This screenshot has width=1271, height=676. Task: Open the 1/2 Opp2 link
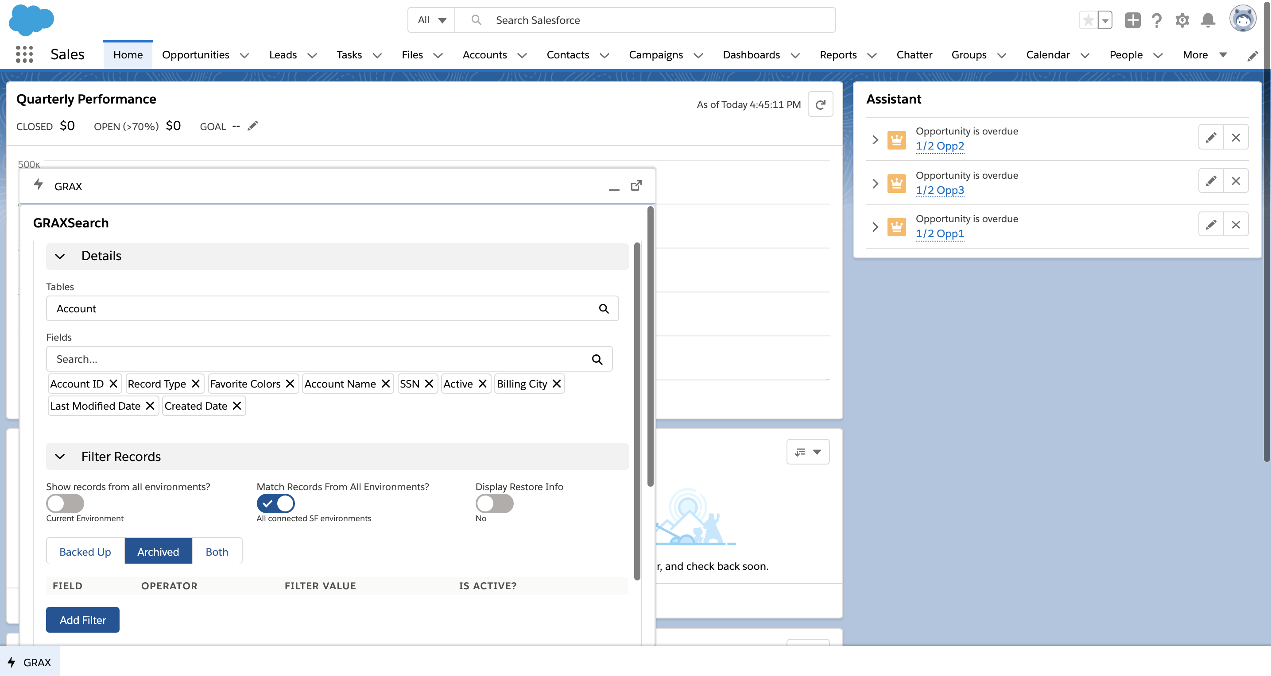(x=939, y=146)
